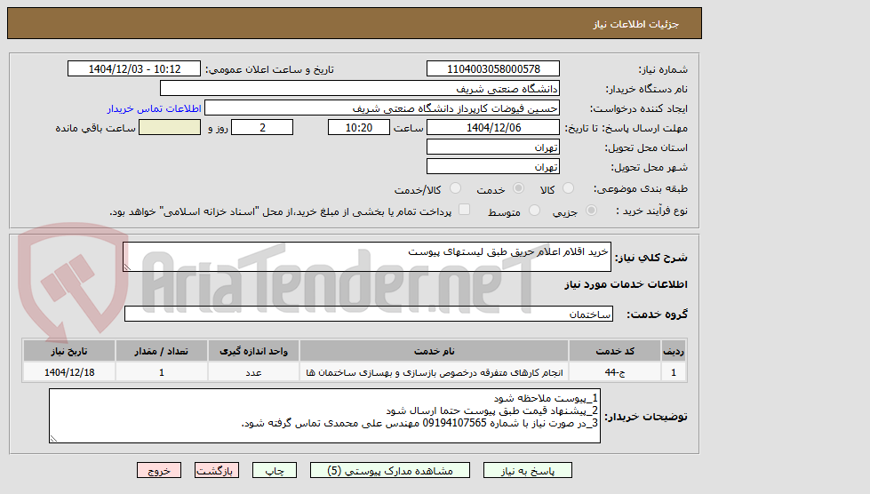Screen dimensions: 870x494
Task: Select the خدمت radio button
Action: [518, 188]
